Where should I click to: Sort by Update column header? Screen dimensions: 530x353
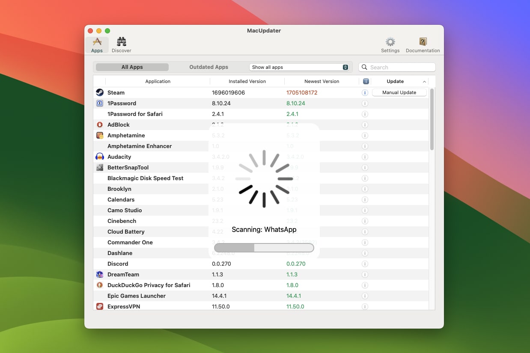pyautogui.click(x=399, y=81)
